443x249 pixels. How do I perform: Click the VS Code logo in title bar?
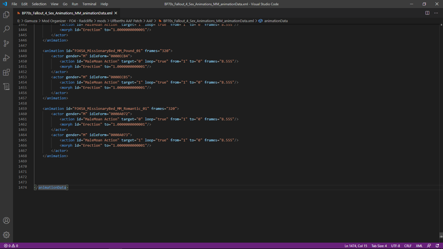point(5,4)
